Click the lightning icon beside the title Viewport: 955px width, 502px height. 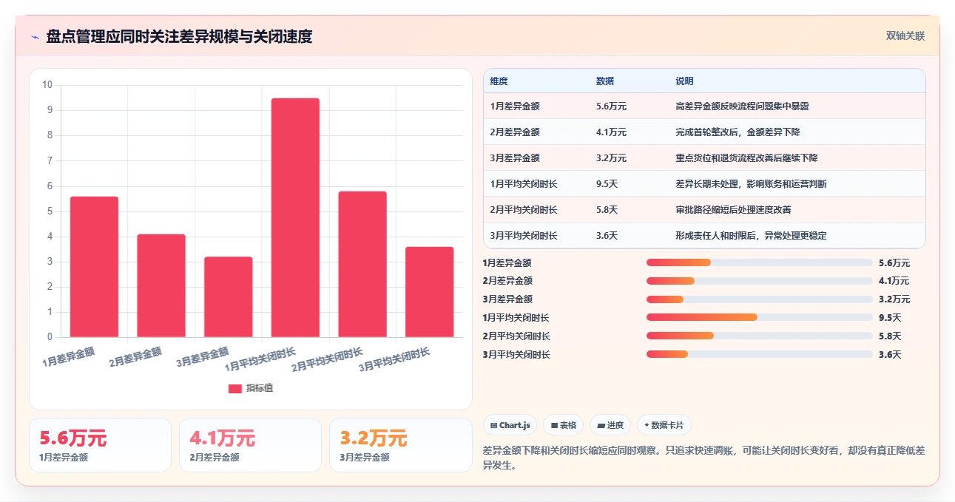pos(36,37)
